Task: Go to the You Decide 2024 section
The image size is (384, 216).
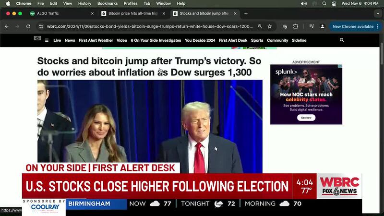Action: tap(200, 40)
